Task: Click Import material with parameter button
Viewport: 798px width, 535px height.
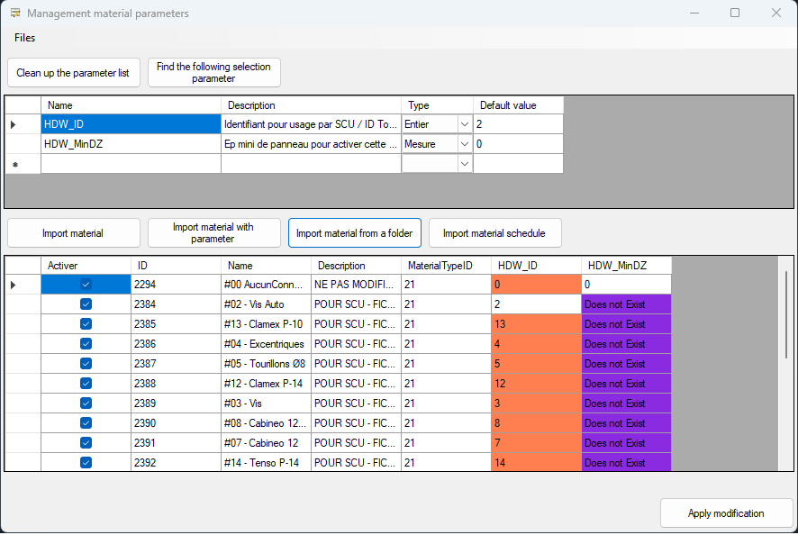Action: pos(213,233)
